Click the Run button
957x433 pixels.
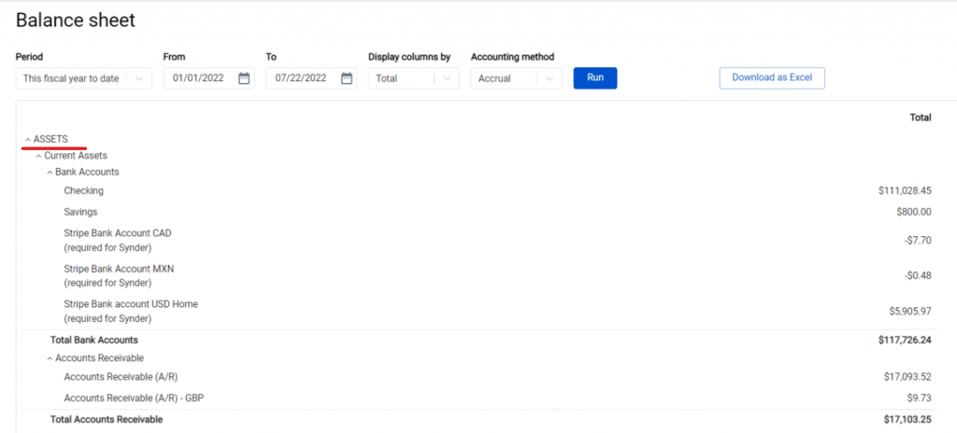coord(595,78)
